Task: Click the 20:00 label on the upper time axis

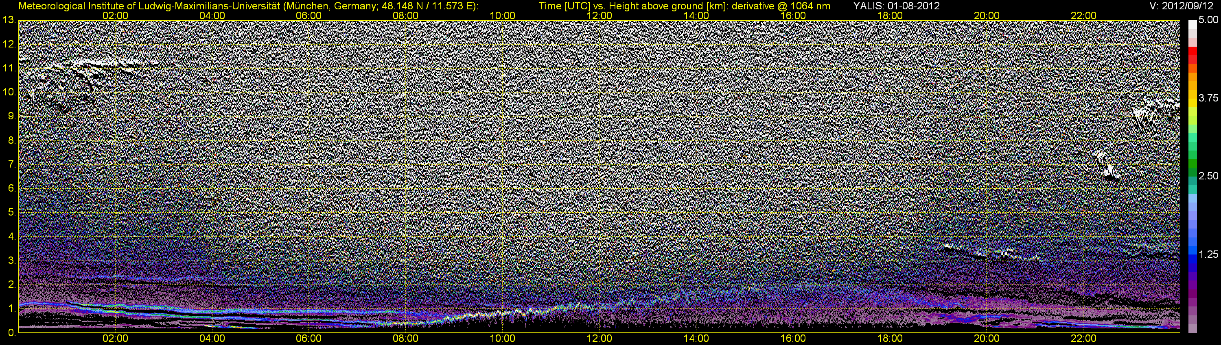Action: (x=987, y=15)
